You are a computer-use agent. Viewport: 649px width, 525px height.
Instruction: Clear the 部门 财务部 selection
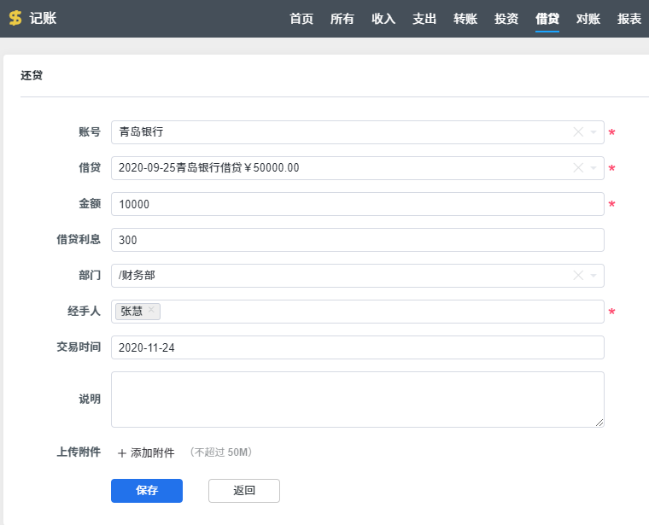pos(578,276)
